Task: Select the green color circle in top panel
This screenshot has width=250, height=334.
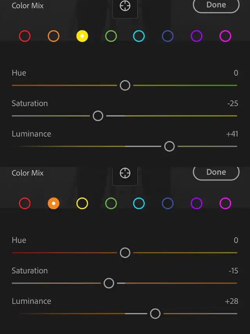Action: pyautogui.click(x=111, y=36)
